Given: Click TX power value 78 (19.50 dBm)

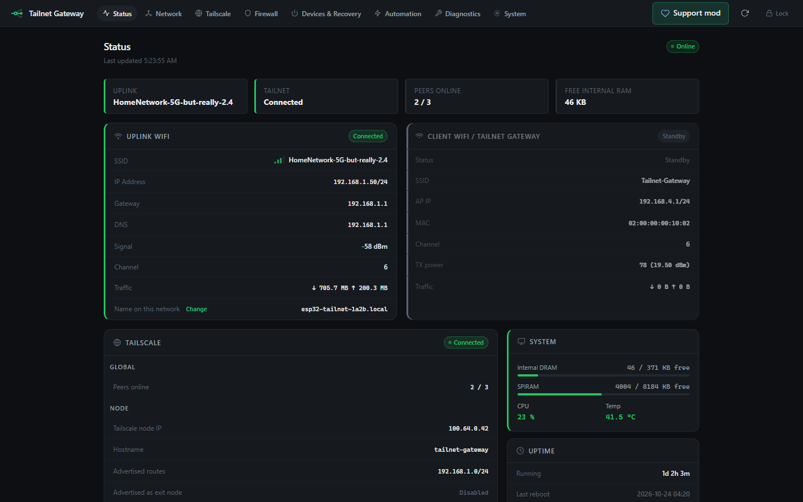Looking at the screenshot, I should [664, 265].
